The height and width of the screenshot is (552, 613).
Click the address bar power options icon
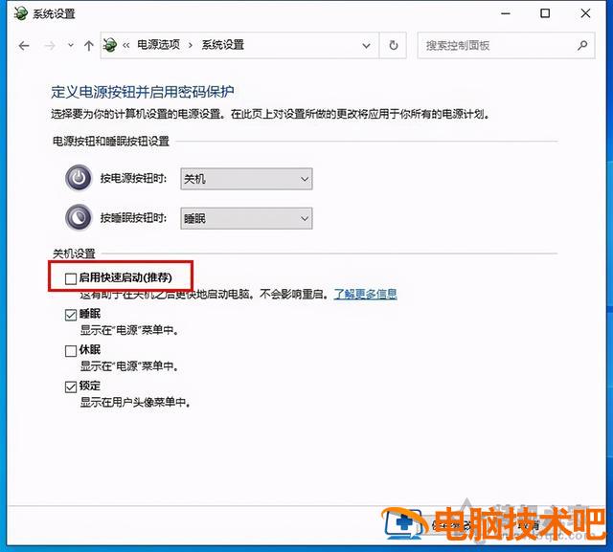click(110, 45)
